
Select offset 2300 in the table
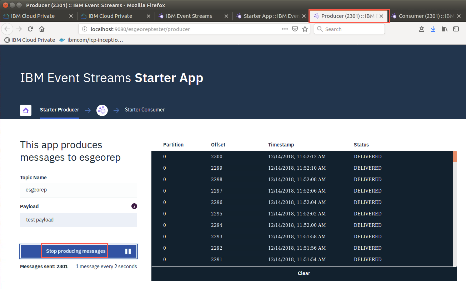pyautogui.click(x=217, y=156)
